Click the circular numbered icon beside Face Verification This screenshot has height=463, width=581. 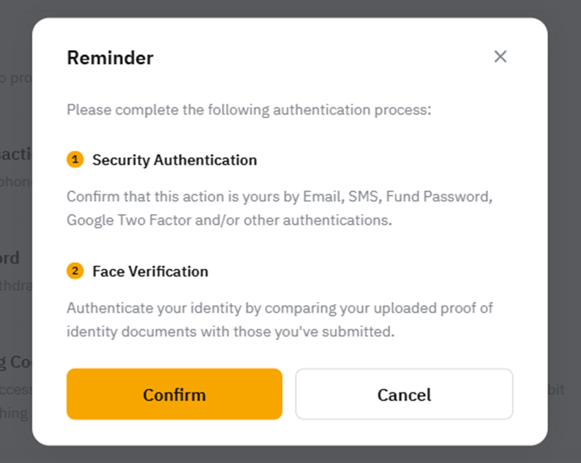point(75,271)
